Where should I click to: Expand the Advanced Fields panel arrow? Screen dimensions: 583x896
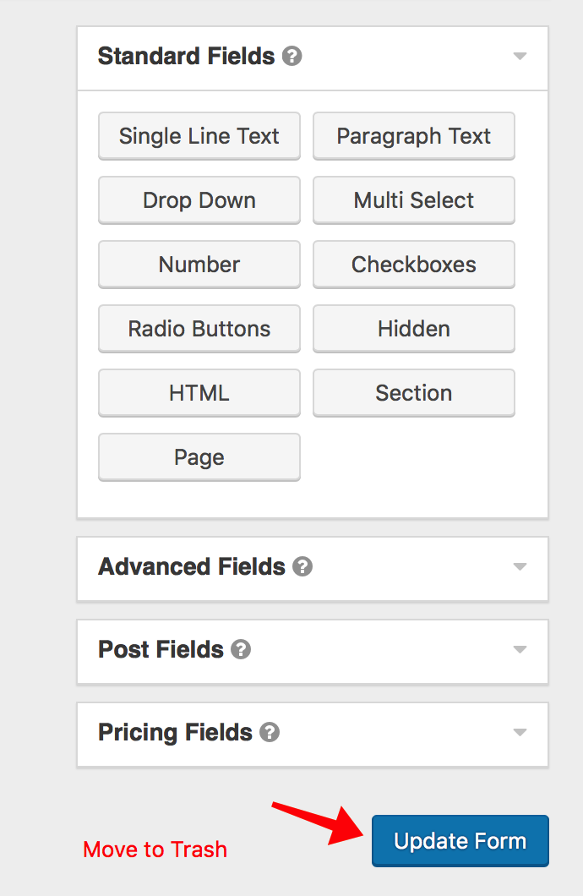point(520,567)
